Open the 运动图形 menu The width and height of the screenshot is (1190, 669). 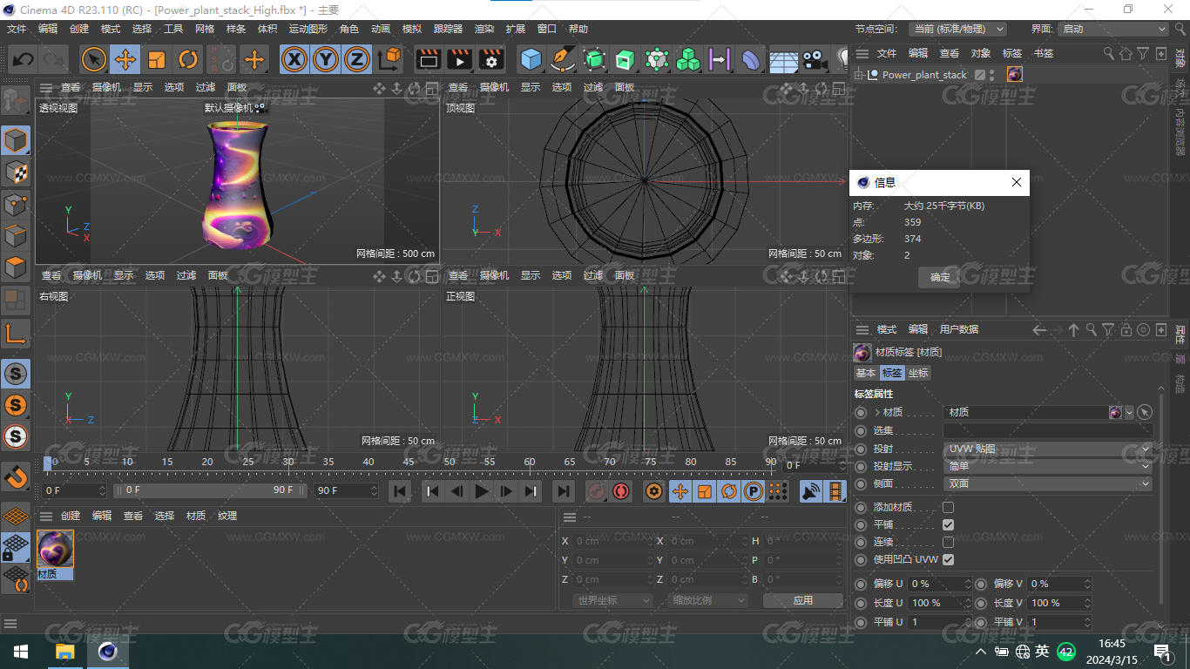(308, 29)
